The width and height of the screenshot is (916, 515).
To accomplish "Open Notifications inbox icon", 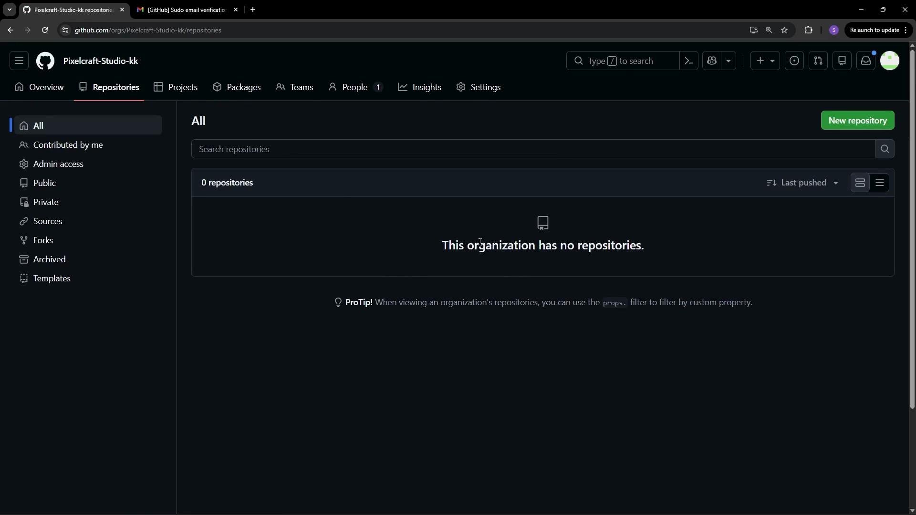I will [866, 61].
